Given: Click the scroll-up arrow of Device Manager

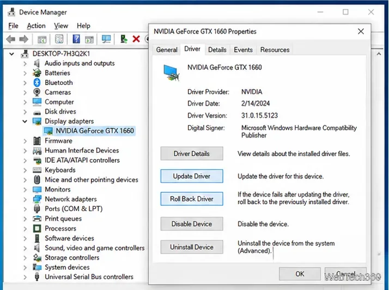Looking at the screenshot, I should (x=379, y=54).
